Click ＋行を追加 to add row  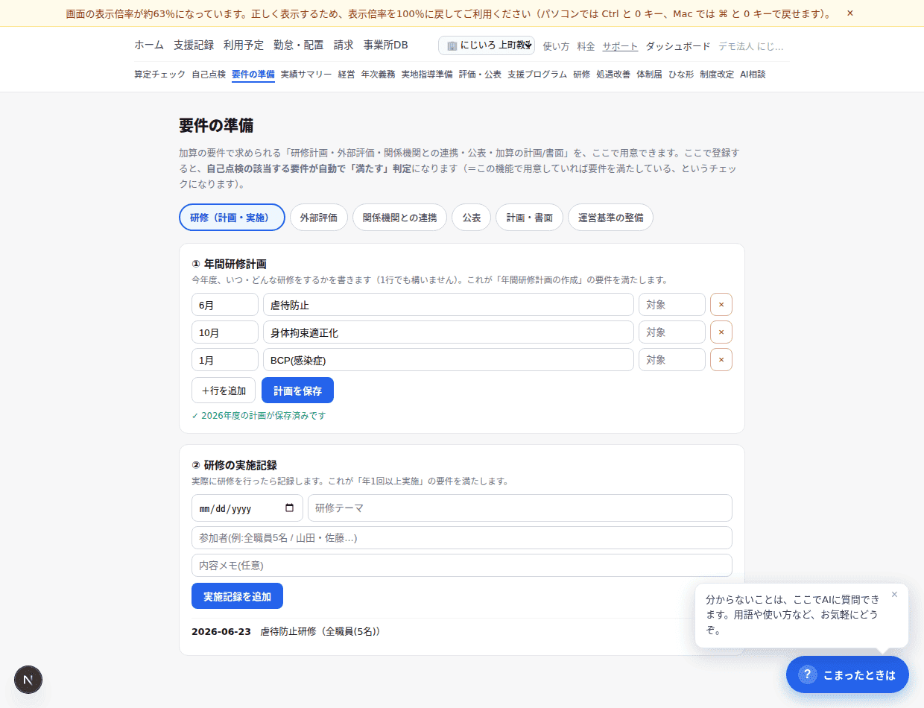224,391
